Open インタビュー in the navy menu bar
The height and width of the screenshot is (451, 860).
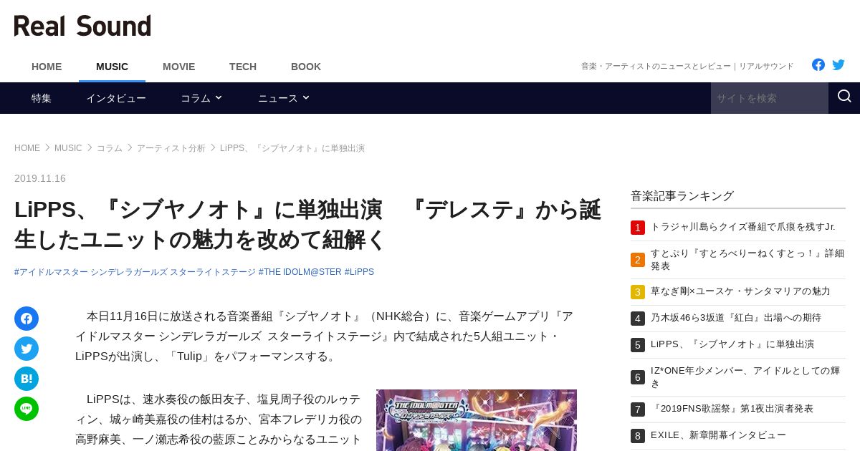[x=116, y=98]
